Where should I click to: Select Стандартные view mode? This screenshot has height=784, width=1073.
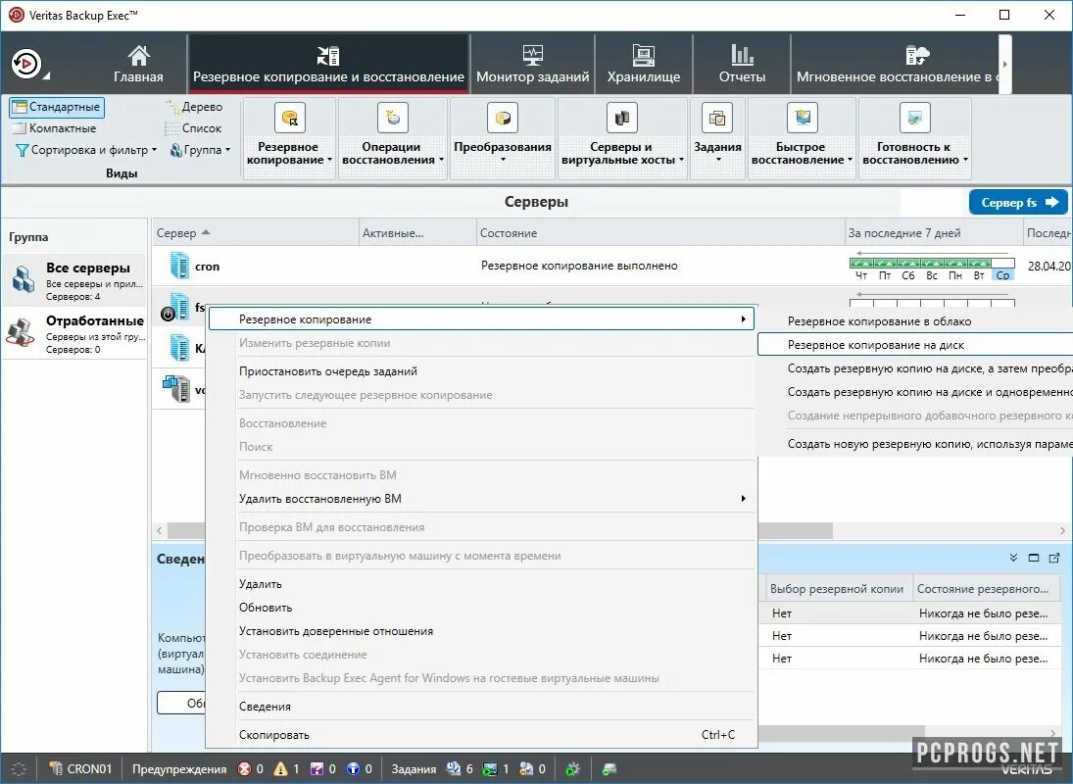pyautogui.click(x=56, y=107)
